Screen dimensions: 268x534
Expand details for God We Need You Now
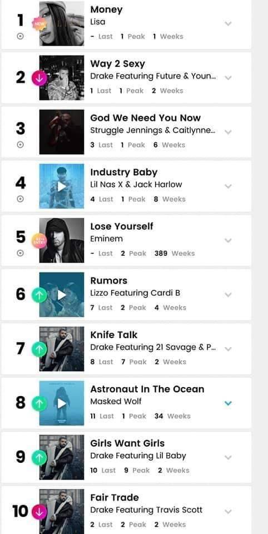[228, 132]
